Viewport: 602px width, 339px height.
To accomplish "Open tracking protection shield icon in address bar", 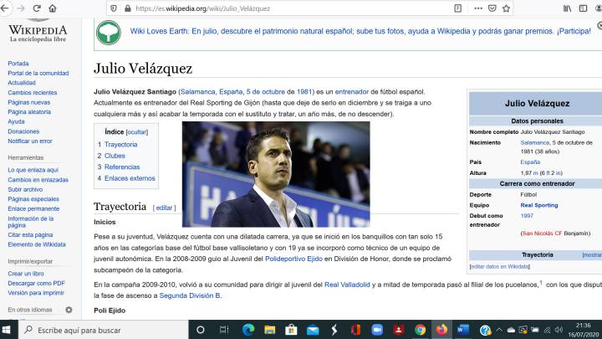I will 114,8.
